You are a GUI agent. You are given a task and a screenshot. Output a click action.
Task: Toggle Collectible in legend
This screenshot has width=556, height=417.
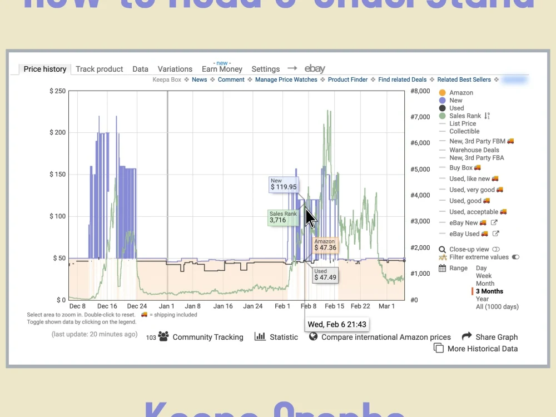(464, 131)
